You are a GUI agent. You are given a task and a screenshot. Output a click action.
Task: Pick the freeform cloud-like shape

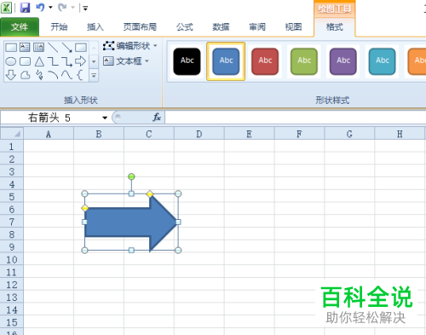(x=25, y=75)
